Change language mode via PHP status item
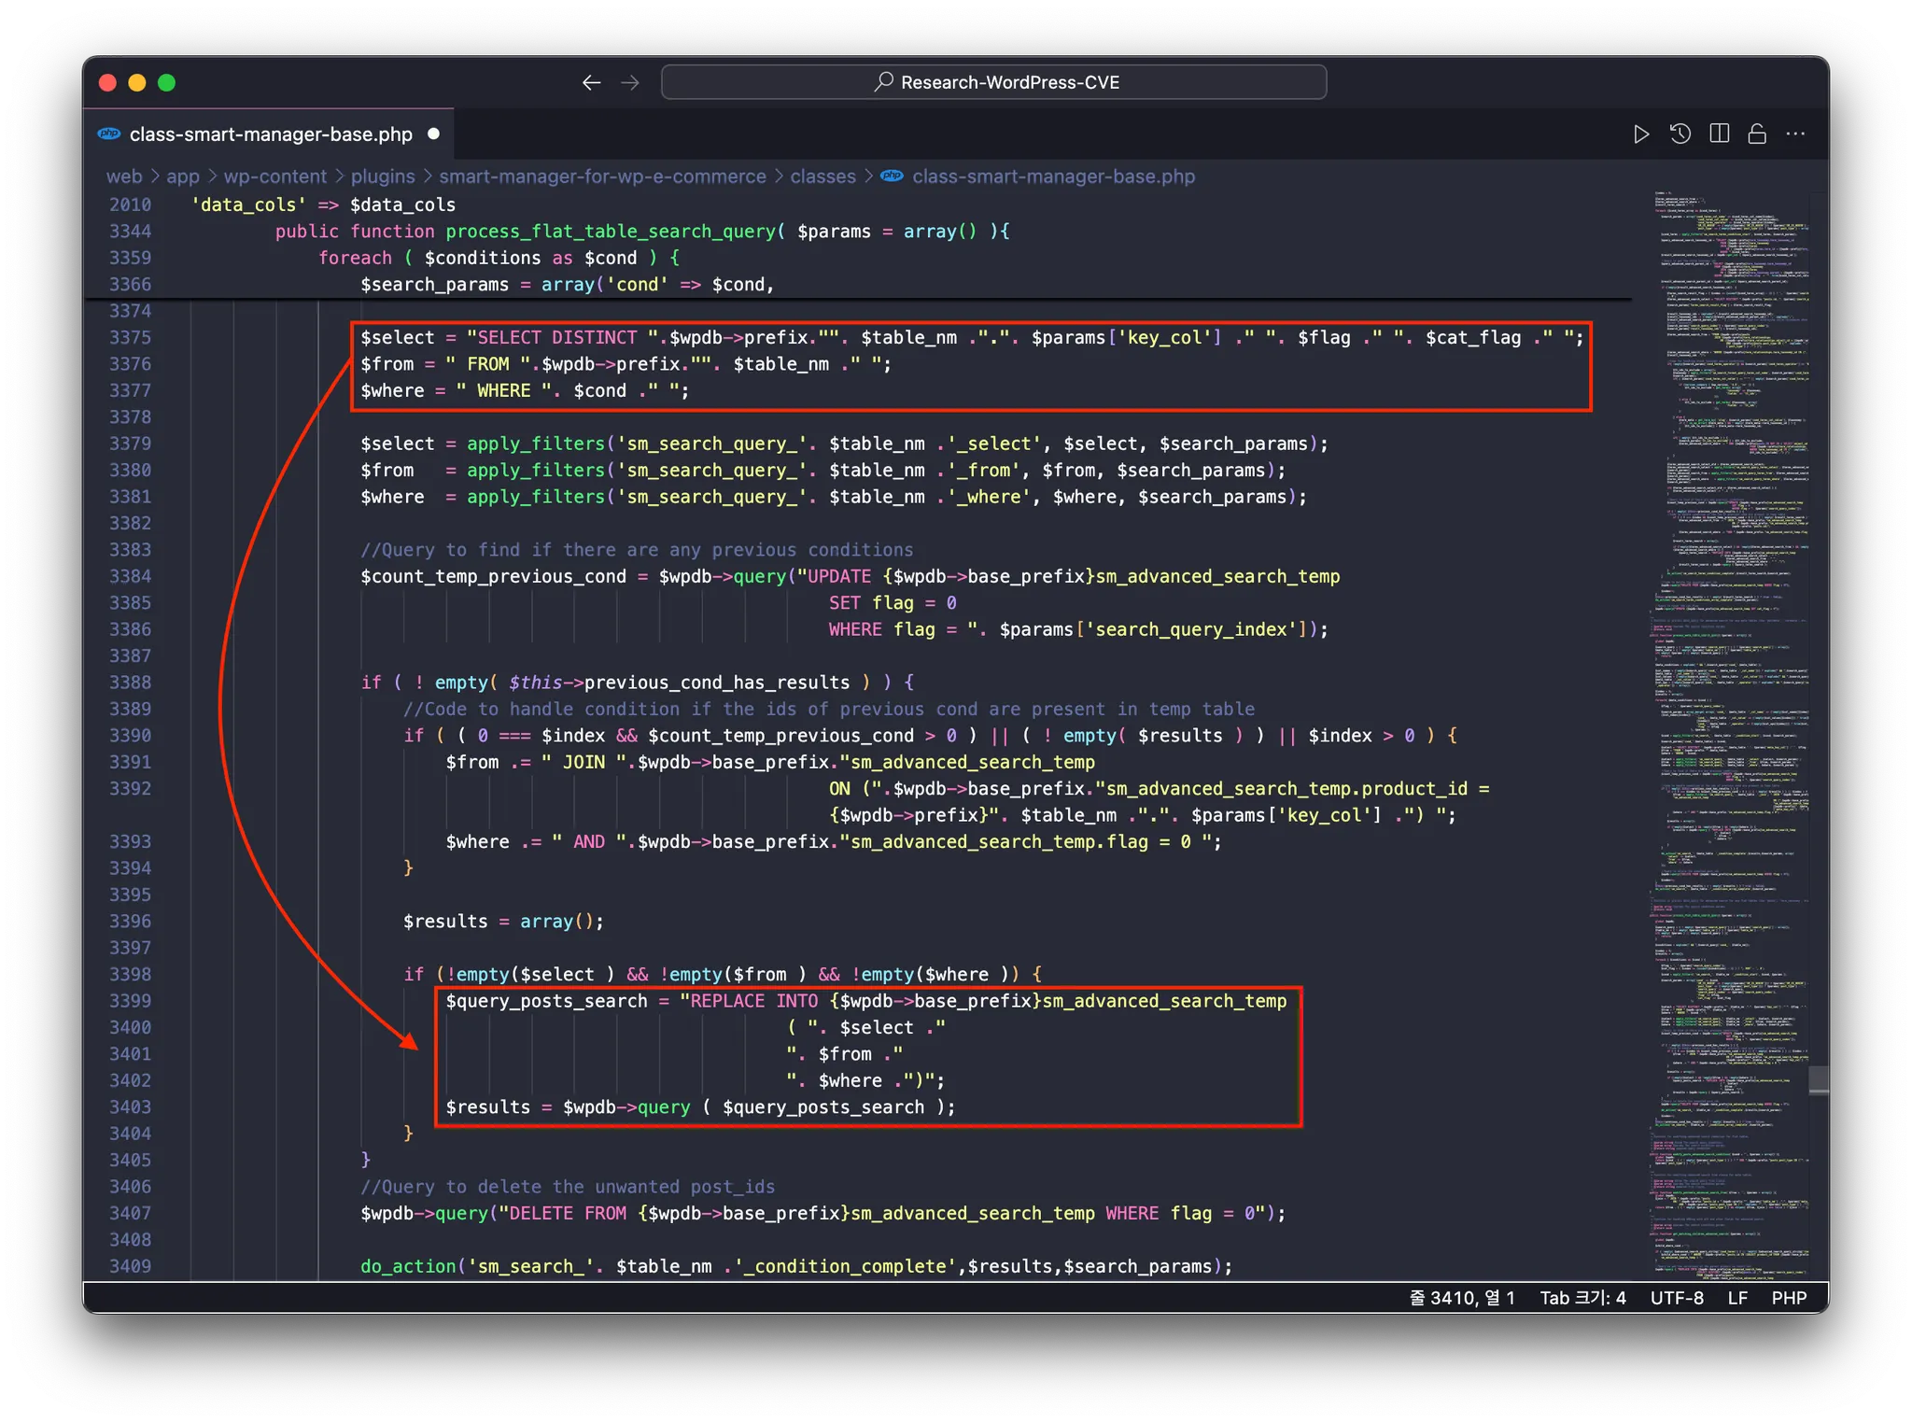This screenshot has height=1423, width=1912. 1789,1298
